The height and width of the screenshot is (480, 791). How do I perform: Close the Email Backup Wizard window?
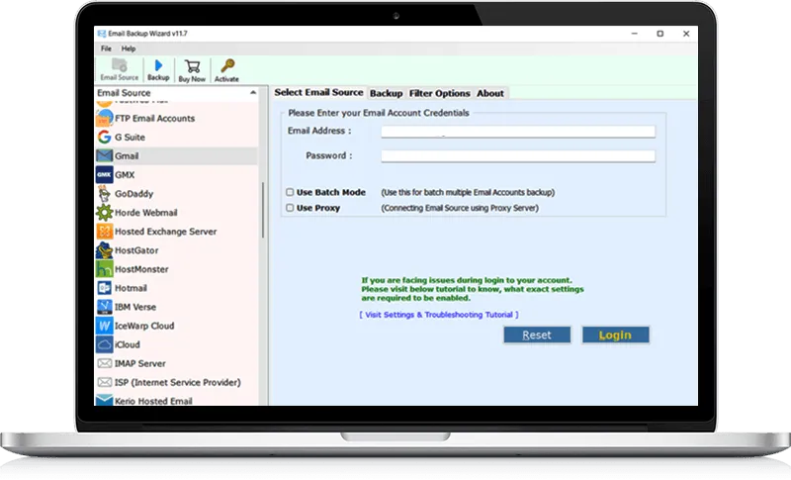pos(686,34)
